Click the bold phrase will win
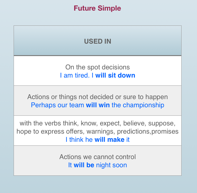This screenshot has width=197, height=193. click(x=98, y=105)
